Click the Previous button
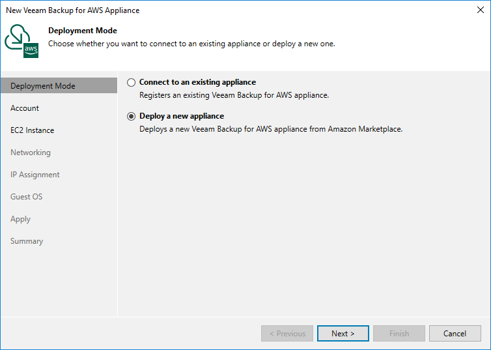This screenshot has width=491, height=350. 287,334
